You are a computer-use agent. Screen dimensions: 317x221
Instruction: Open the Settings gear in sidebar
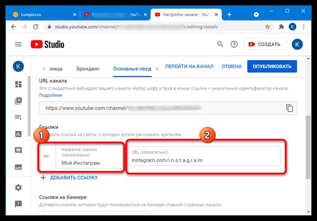[18, 187]
